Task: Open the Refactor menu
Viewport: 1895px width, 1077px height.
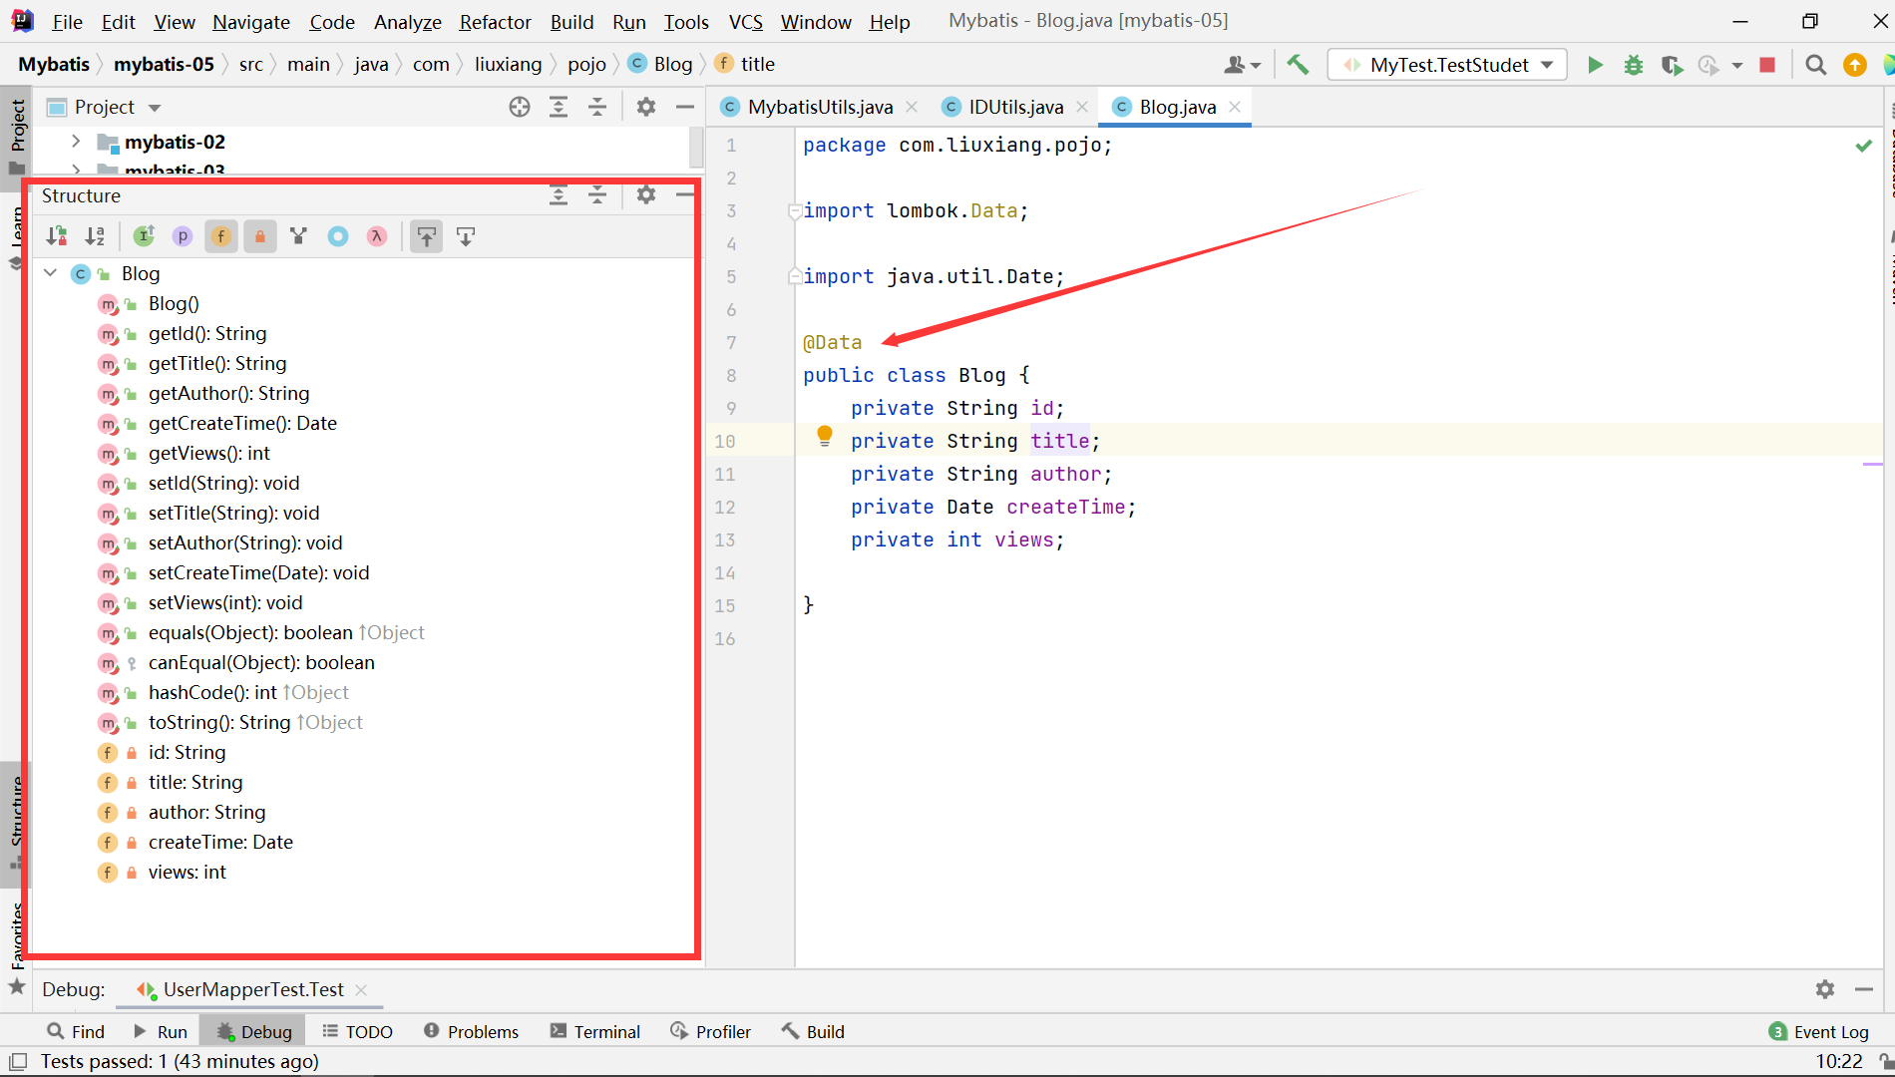Action: [x=495, y=22]
